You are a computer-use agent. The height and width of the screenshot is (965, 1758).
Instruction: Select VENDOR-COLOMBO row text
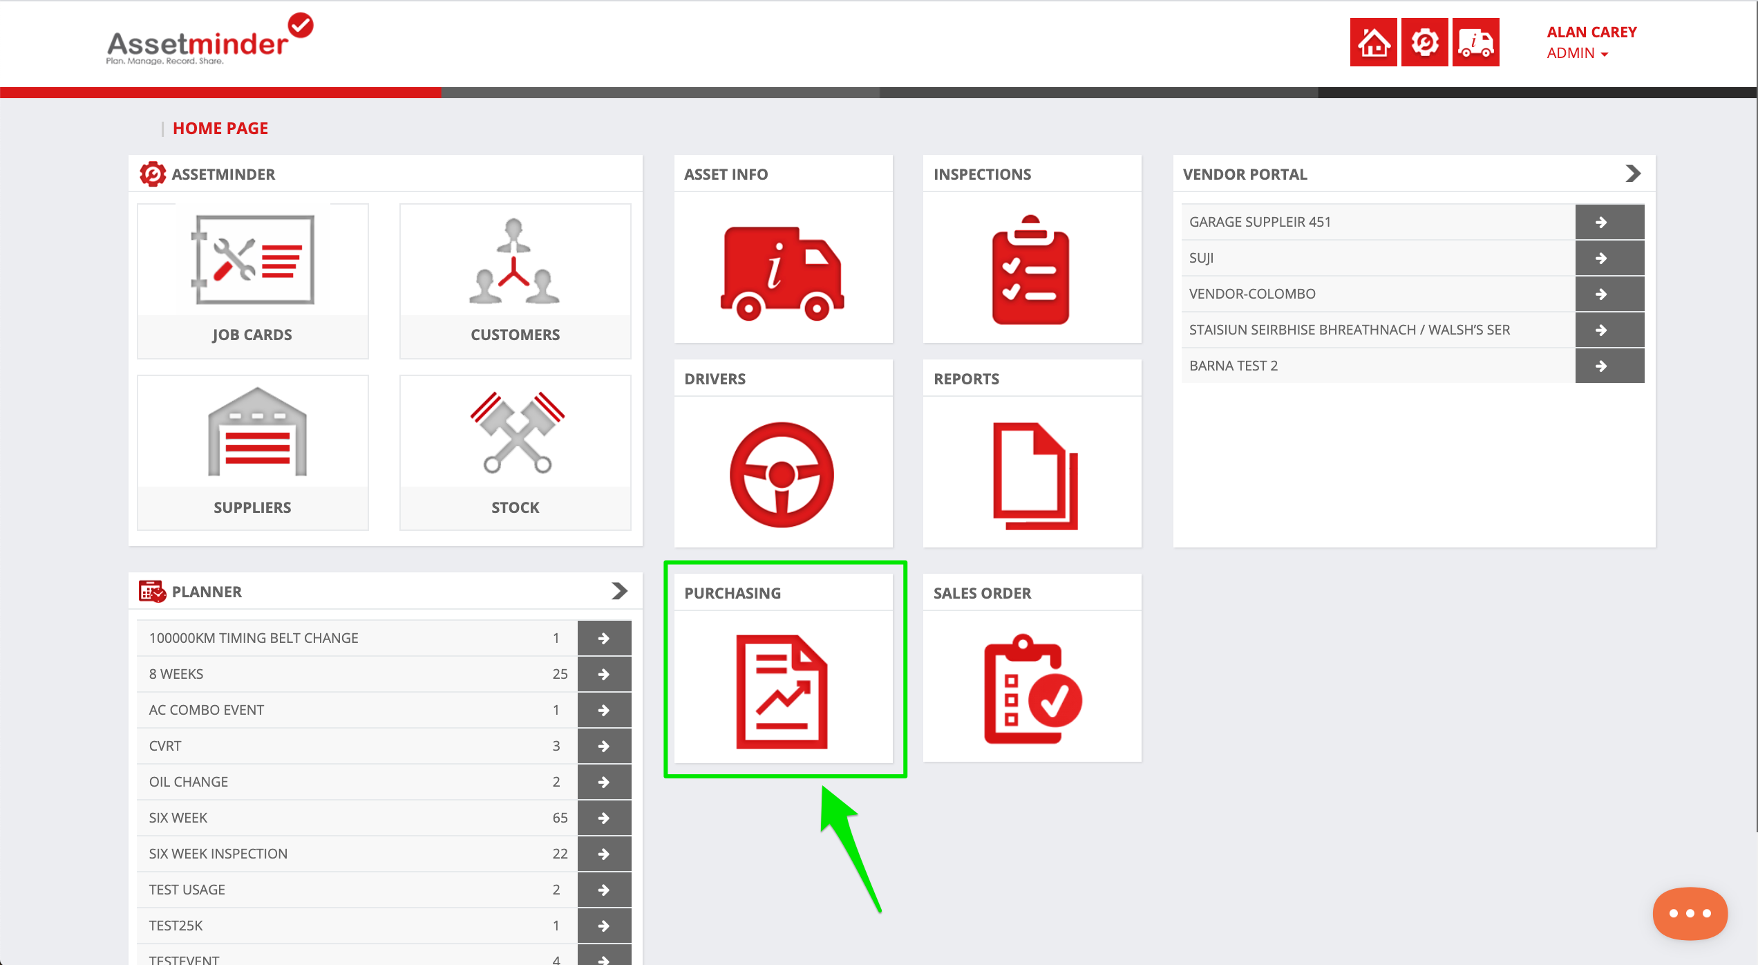coord(1252,294)
